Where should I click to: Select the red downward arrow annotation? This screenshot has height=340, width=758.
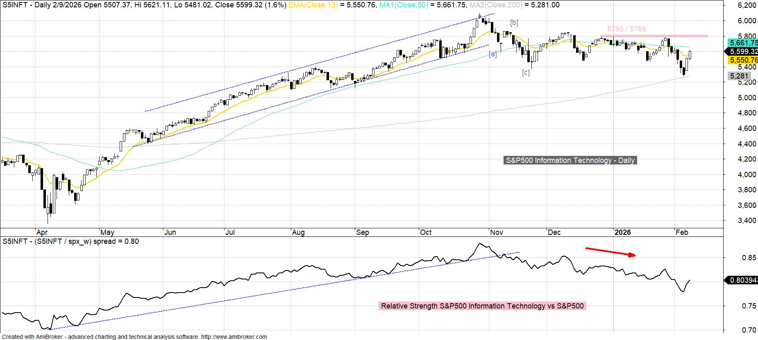click(610, 252)
